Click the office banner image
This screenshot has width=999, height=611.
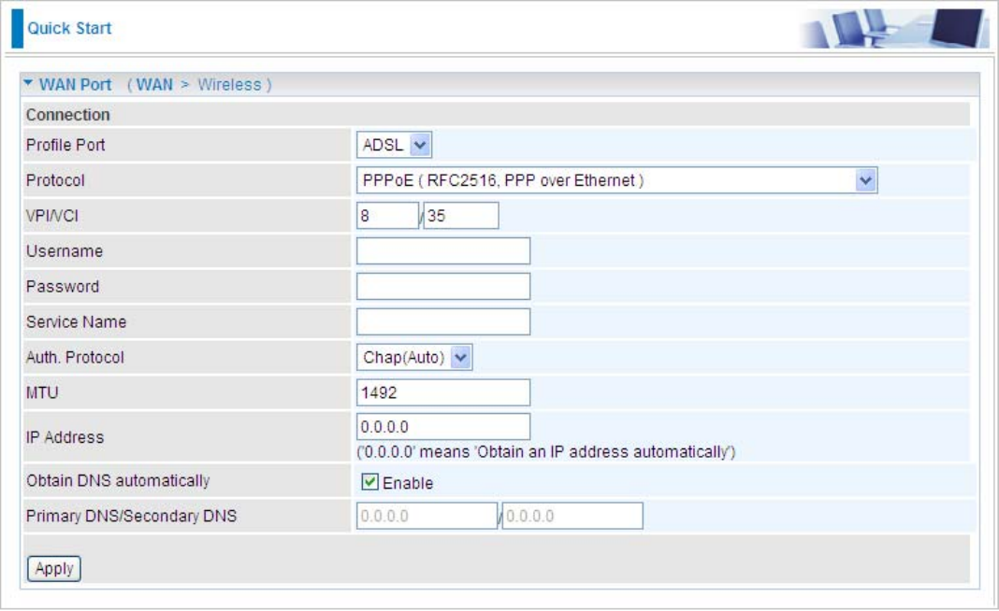[x=893, y=29]
